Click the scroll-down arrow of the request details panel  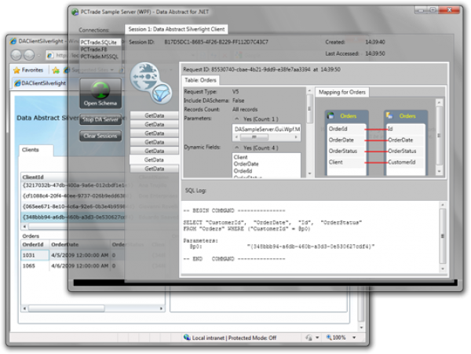click(x=309, y=173)
